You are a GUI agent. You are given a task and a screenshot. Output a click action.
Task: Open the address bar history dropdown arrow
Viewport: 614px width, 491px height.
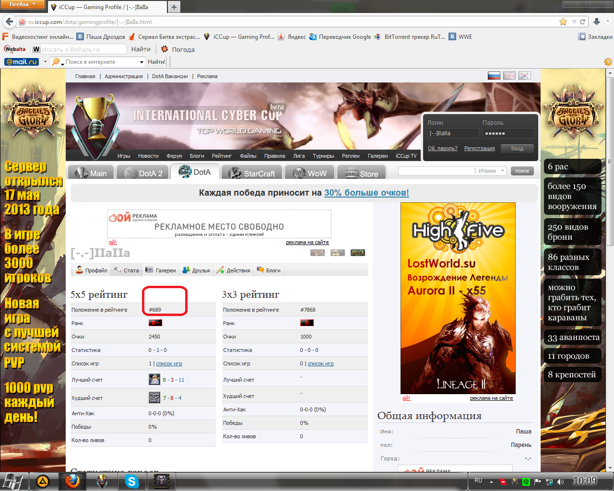574,22
